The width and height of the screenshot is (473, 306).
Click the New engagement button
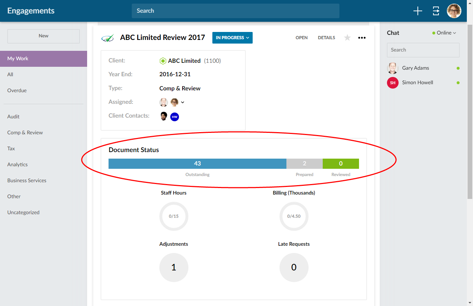44,36
